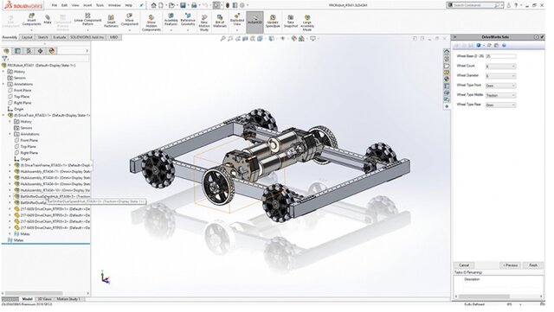Expand the DriveTrainFrame_RTA03 component
554x312 pixels.
[x=10, y=165]
